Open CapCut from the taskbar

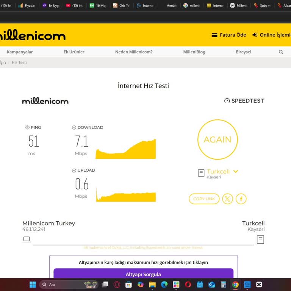[x=259, y=285]
